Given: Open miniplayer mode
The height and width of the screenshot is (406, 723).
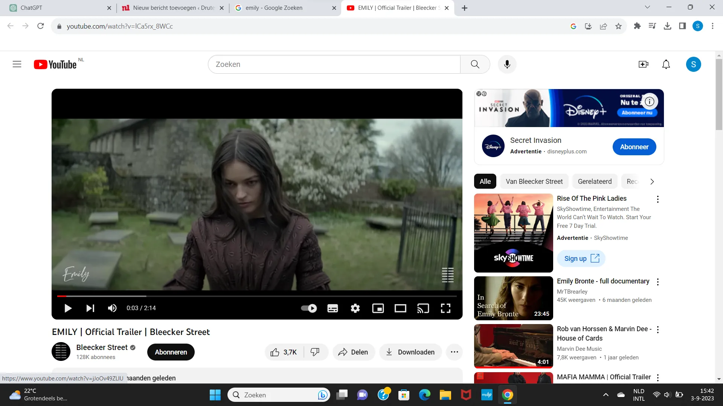Looking at the screenshot, I should coord(378,308).
